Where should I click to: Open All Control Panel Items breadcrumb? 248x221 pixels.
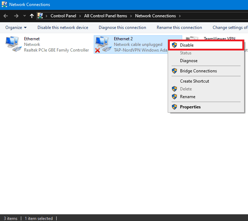pos(105,16)
